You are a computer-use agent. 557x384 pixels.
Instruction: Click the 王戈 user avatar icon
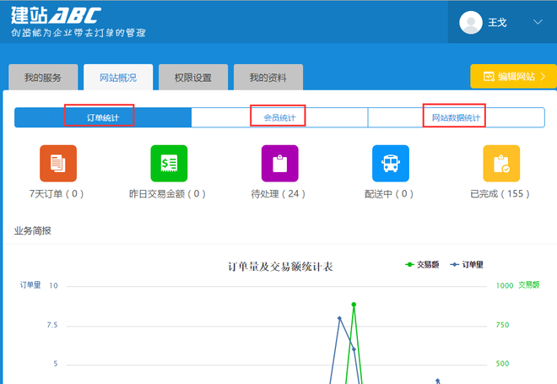point(471,23)
